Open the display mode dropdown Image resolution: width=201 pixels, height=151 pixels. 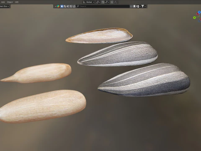click(138, 6)
